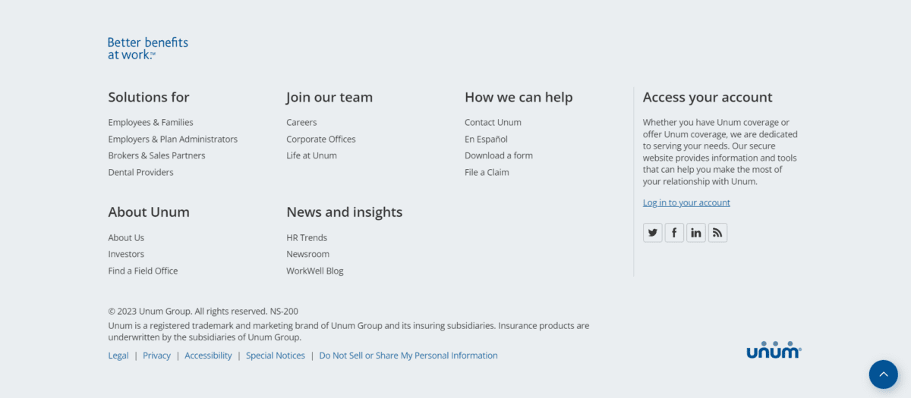
Task: Open Unum's Facebook page icon
Action: pyautogui.click(x=674, y=233)
